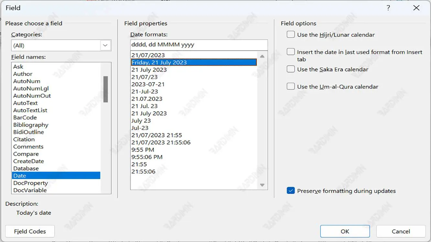Screen dimensions: 431x242
Task: Choose date format 21/07/23
Action: [145, 77]
